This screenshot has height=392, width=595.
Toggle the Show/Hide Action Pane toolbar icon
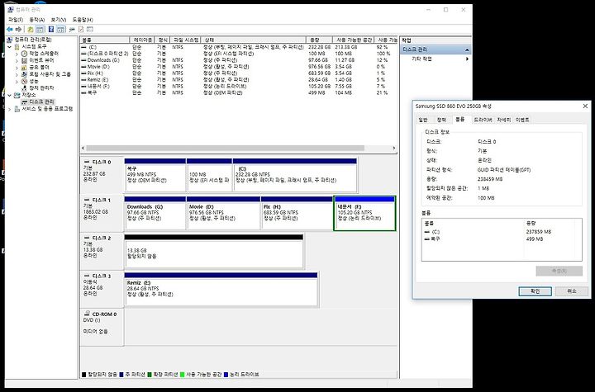point(60,29)
